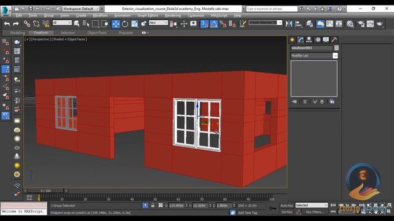This screenshot has height=221, width=394.
Task: Open the Render Setup dialog
Action: click(x=361, y=24)
